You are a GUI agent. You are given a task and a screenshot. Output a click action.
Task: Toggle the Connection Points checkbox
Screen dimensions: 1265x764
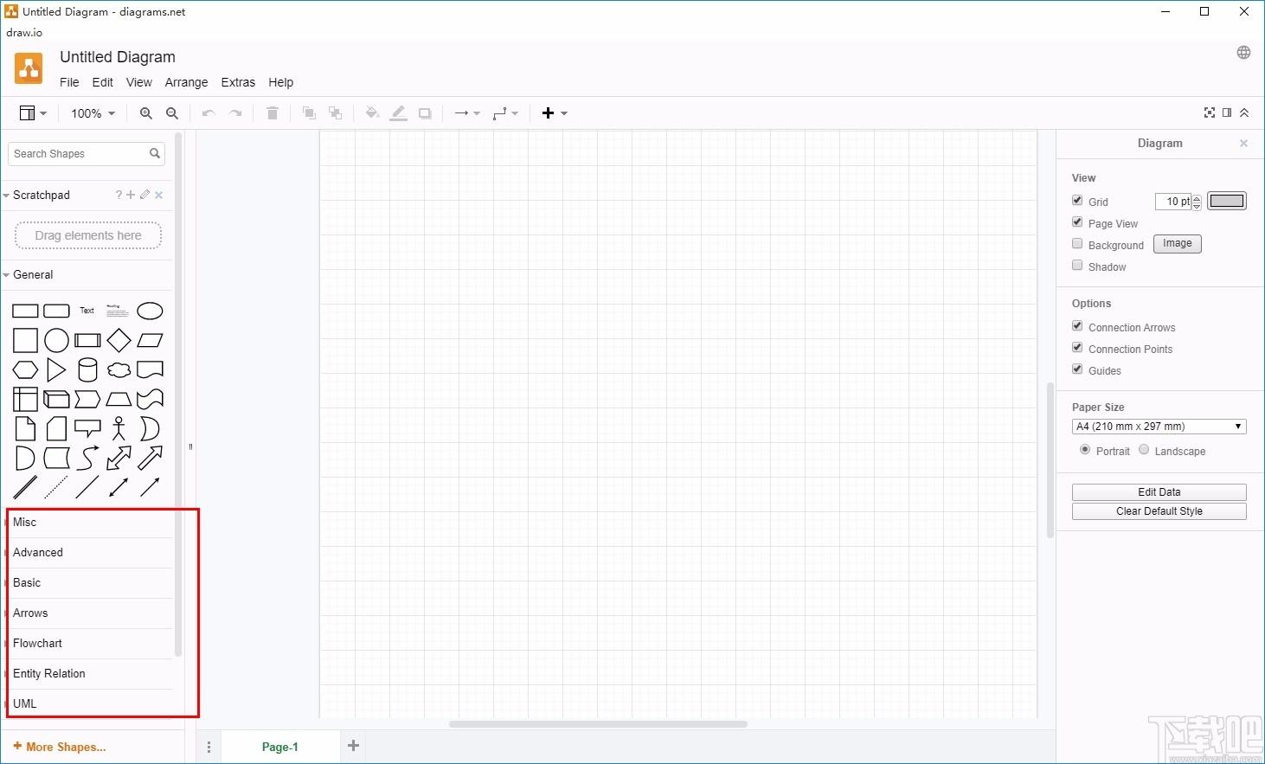point(1077,347)
